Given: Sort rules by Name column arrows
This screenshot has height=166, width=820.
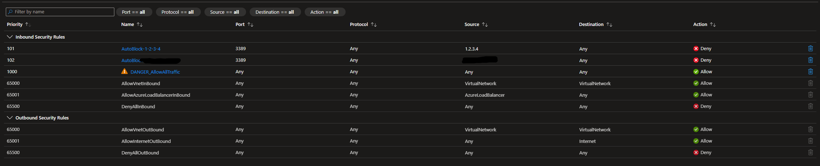Looking at the screenshot, I should tap(140, 25).
